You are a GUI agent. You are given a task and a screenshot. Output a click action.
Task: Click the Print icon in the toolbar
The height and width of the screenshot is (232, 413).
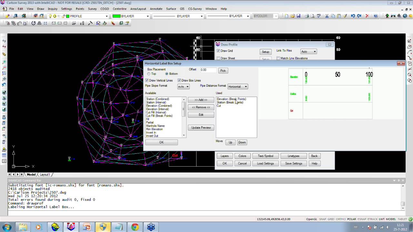307,16
